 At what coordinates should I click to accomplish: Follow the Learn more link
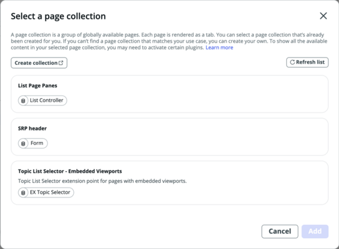[219, 48]
